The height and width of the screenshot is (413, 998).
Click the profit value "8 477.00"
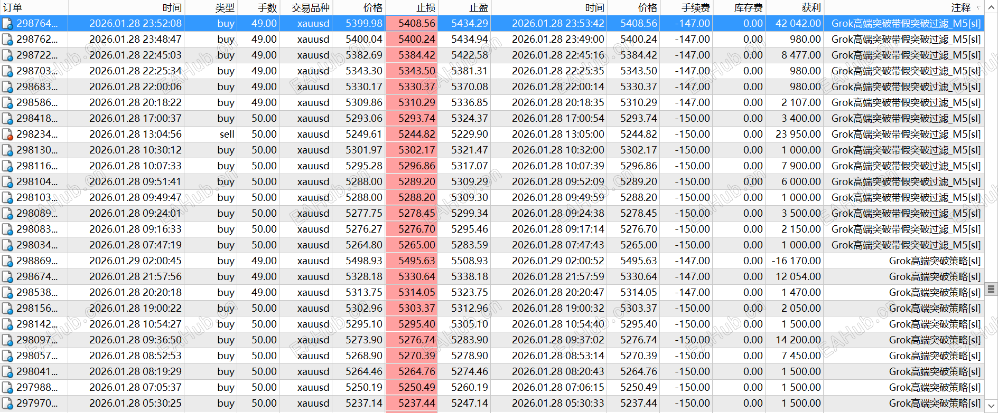click(x=801, y=55)
